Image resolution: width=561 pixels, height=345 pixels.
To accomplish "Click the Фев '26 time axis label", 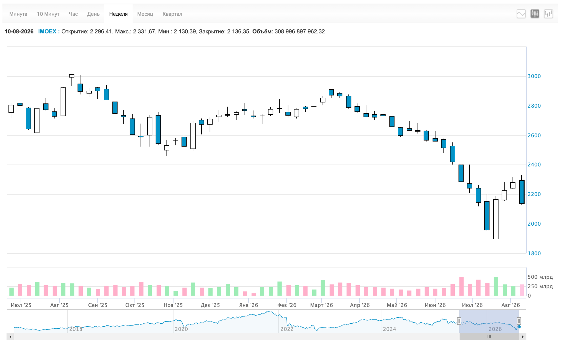I will (287, 305).
